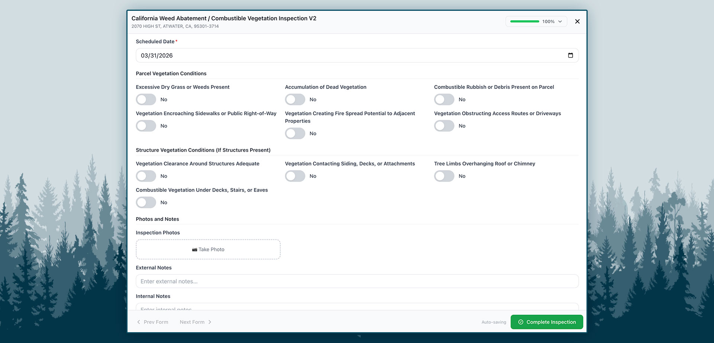Toggle Vegetation Contacting Siding, Decks, or Attachments
Image resolution: width=714 pixels, height=343 pixels.
(x=295, y=176)
